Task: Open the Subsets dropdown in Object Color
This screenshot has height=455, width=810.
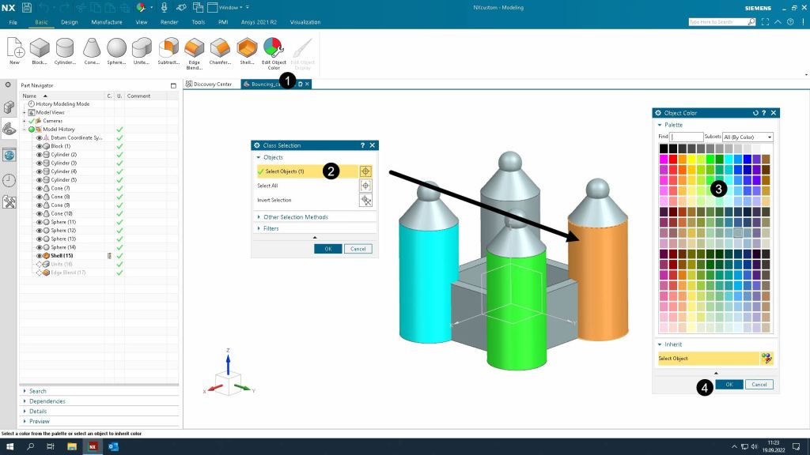Action: pos(748,137)
